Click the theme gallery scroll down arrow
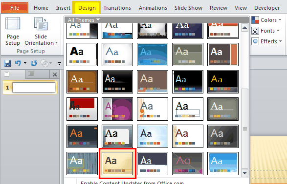Image resolution: width=287 pixels, height=184 pixels. tap(244, 173)
